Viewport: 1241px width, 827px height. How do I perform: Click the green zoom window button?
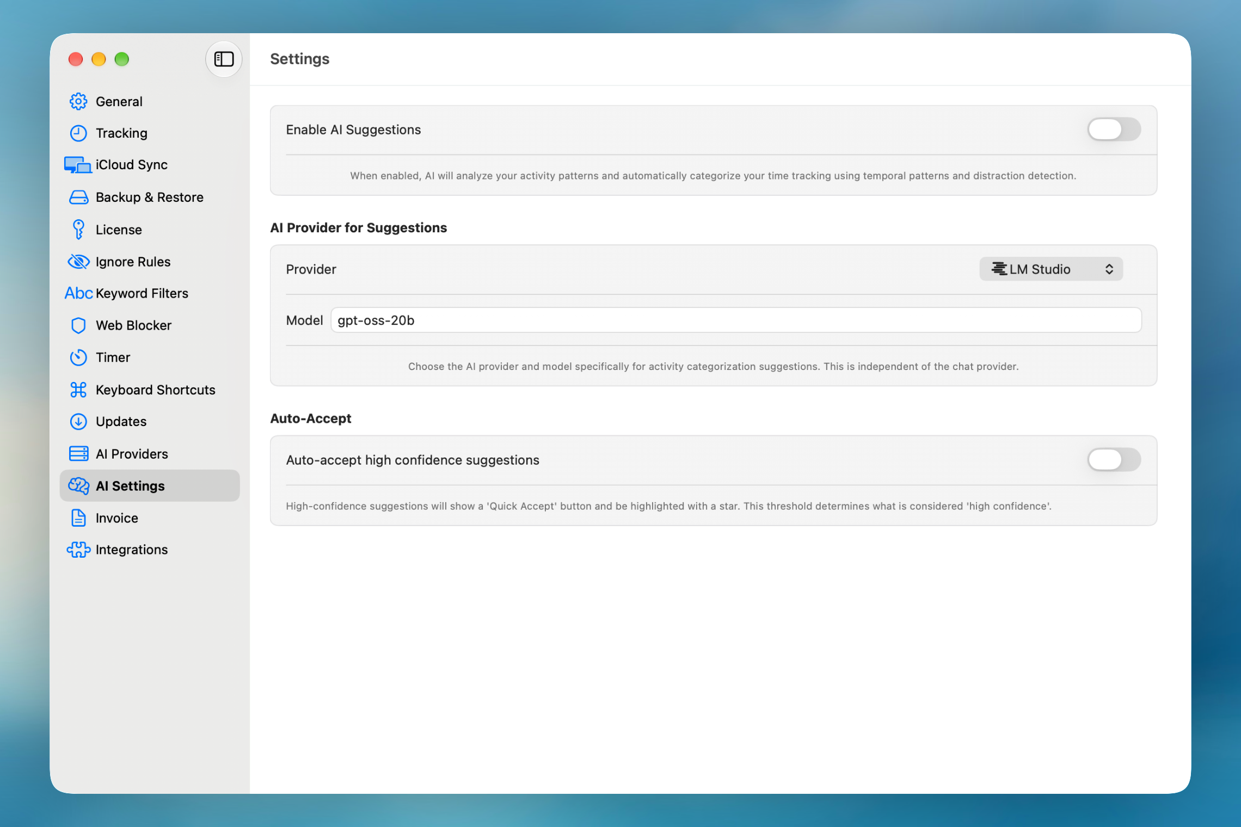coord(122,59)
